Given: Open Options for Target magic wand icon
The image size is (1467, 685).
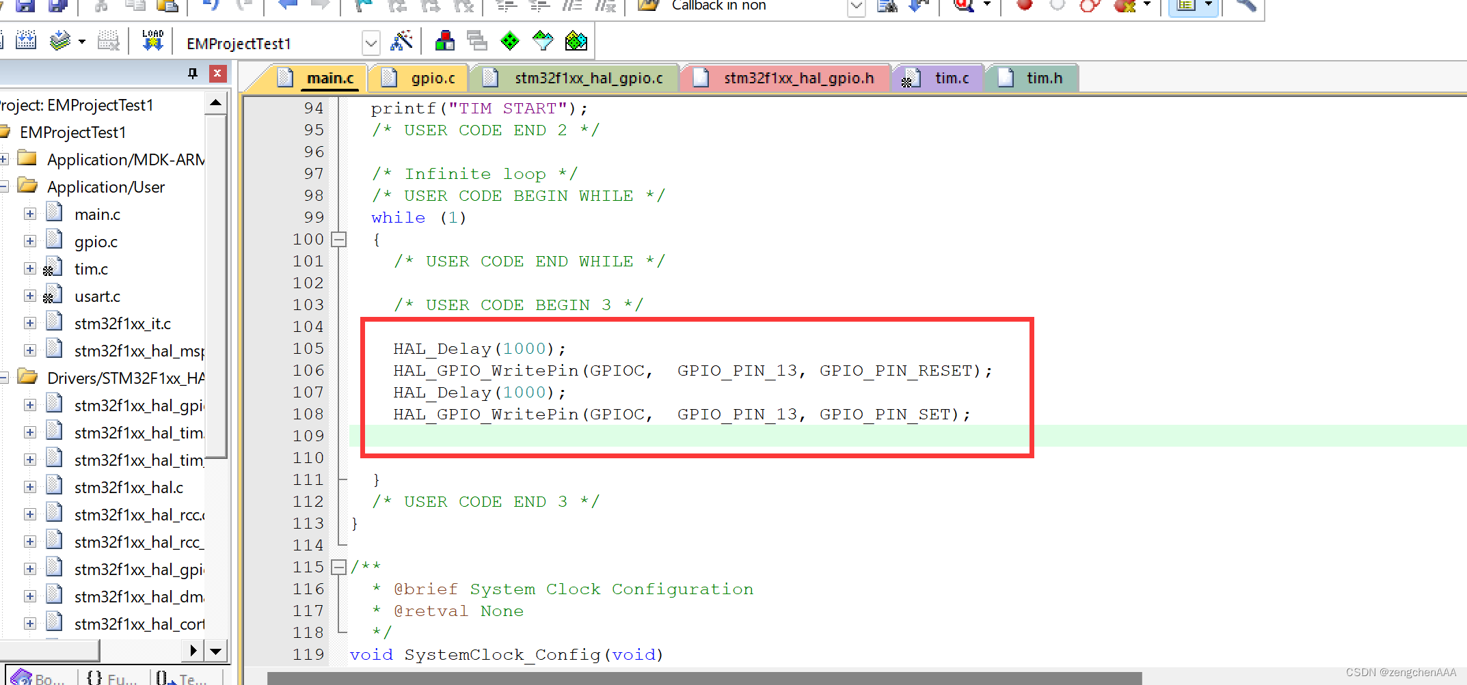Looking at the screenshot, I should [x=401, y=41].
